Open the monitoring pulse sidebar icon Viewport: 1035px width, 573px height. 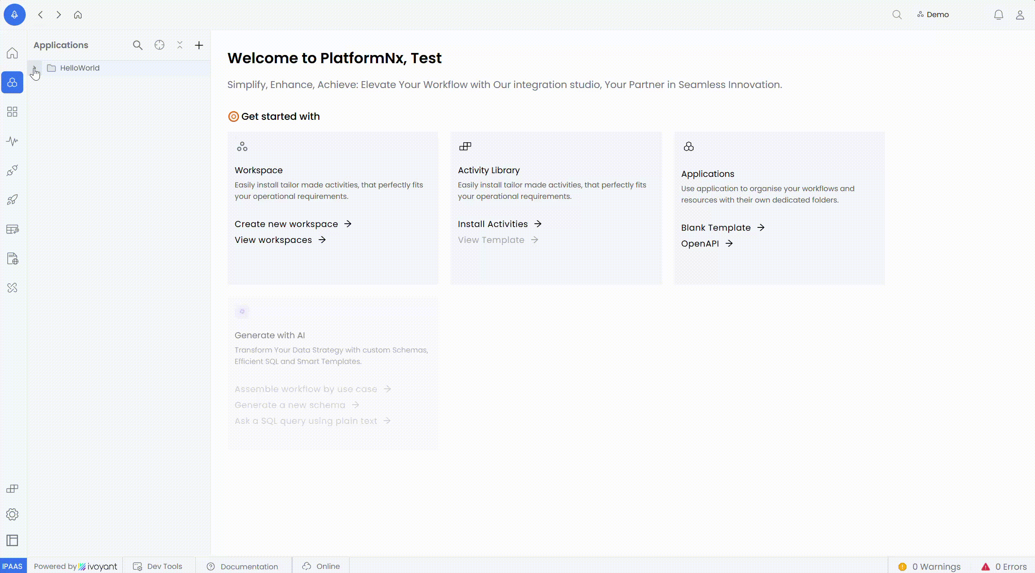[12, 141]
